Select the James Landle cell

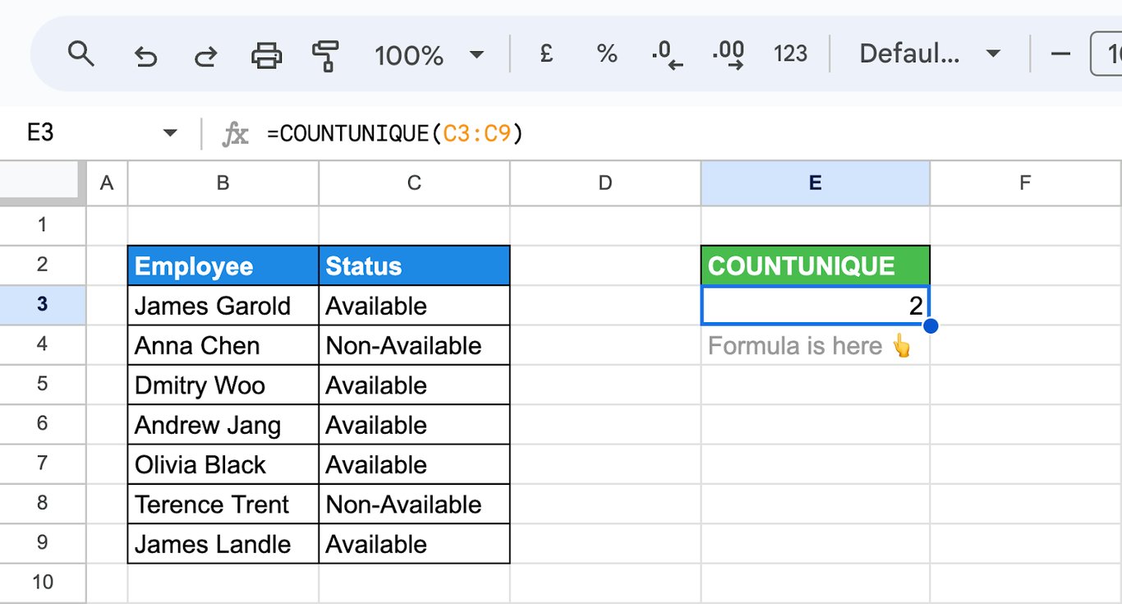click(x=223, y=543)
